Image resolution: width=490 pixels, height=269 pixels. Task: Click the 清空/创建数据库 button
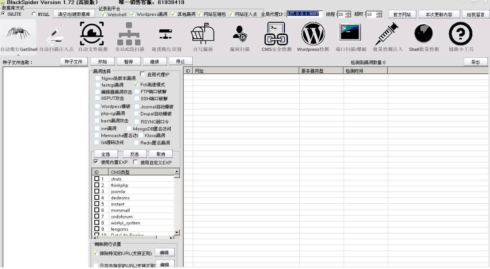coord(74,14)
